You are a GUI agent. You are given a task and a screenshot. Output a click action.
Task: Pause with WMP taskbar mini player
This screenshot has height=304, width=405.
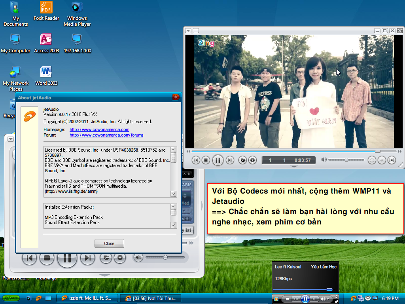[x=305, y=299]
